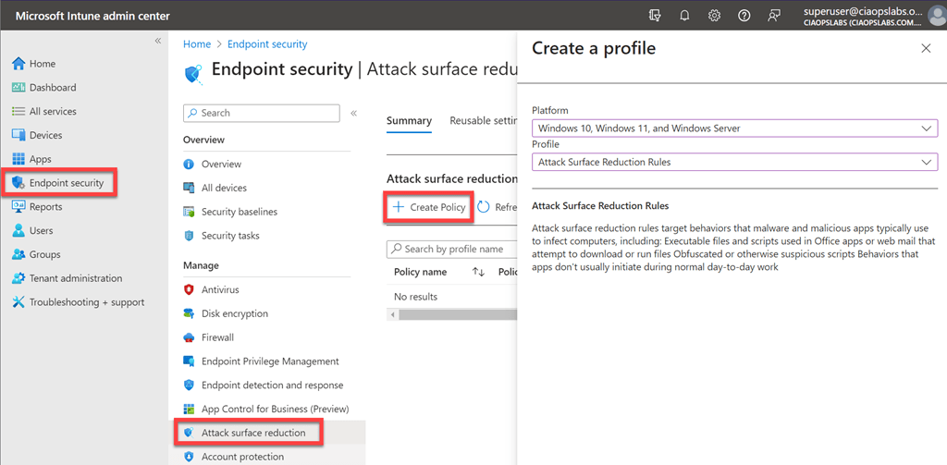Click Microsoft Intune admin center title
Screen dimensions: 947x465
coord(92,16)
